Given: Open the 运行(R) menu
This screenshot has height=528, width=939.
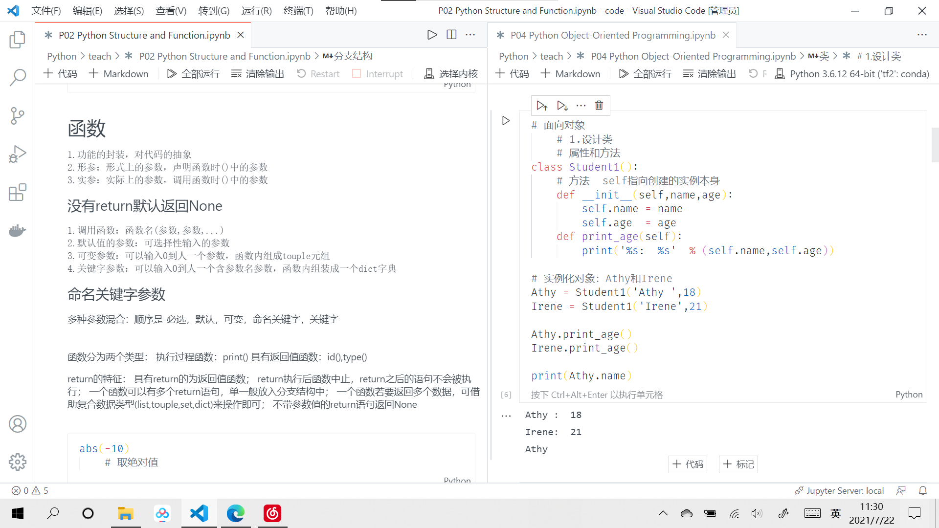Looking at the screenshot, I should coord(256,11).
